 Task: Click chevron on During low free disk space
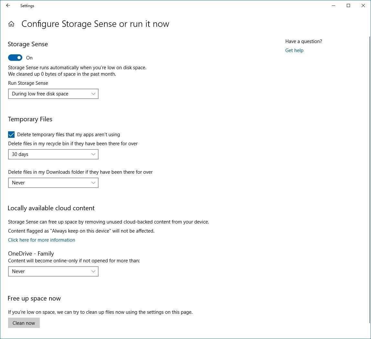coord(93,94)
